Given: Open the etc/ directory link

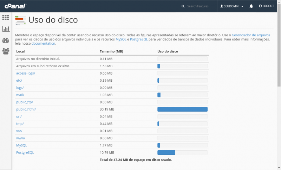Looking at the screenshot, I should 19,80.
